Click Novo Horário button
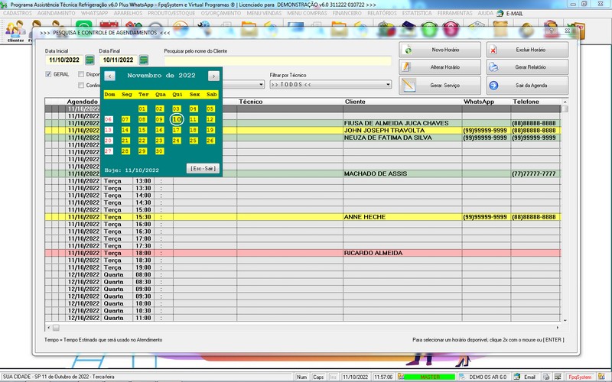Screen dimensions: 612x382 point(440,50)
